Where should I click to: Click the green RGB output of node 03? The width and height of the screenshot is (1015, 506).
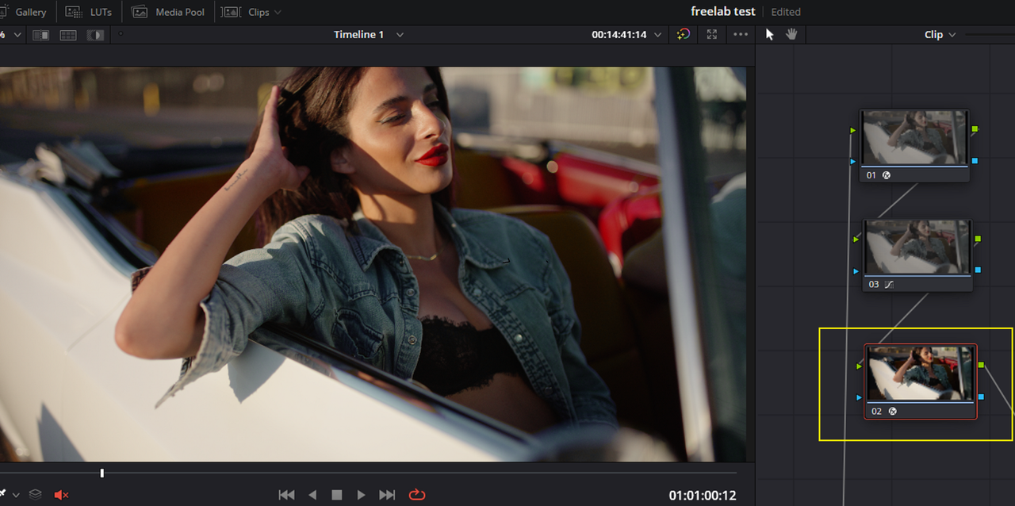pos(978,239)
